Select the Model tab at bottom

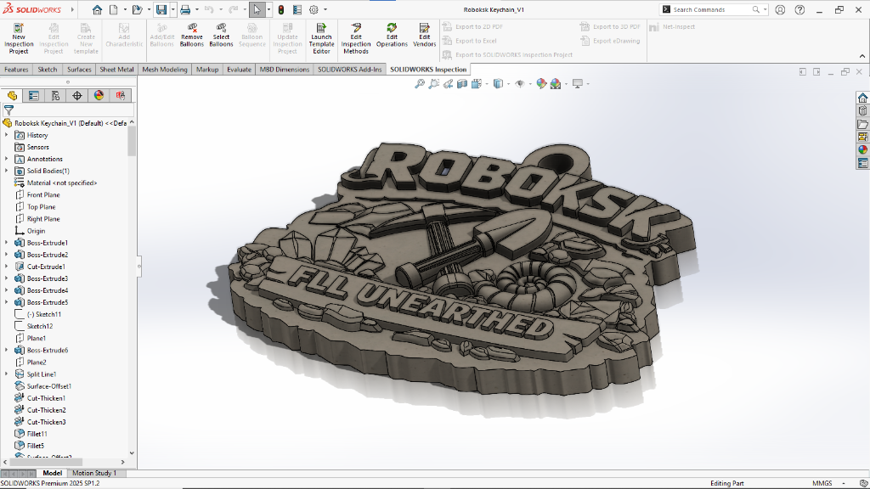point(52,473)
